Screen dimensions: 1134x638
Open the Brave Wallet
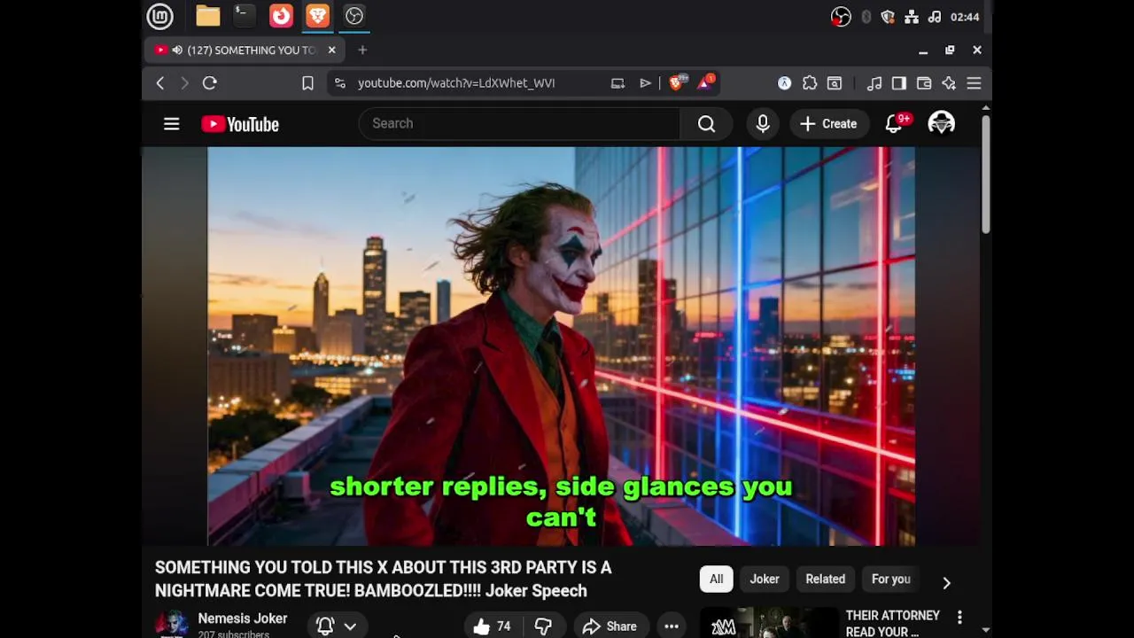(x=924, y=83)
